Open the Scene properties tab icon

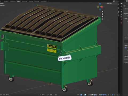pyautogui.click(x=121, y=17)
